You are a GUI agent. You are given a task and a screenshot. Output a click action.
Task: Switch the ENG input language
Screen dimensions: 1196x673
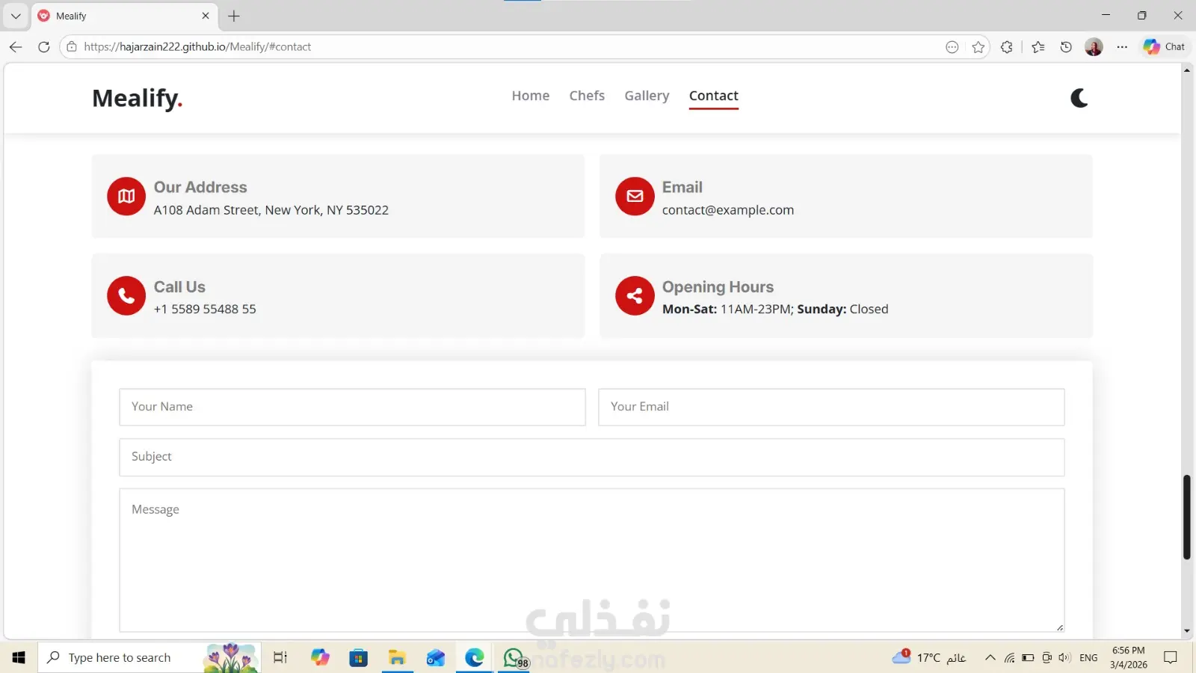point(1088,658)
